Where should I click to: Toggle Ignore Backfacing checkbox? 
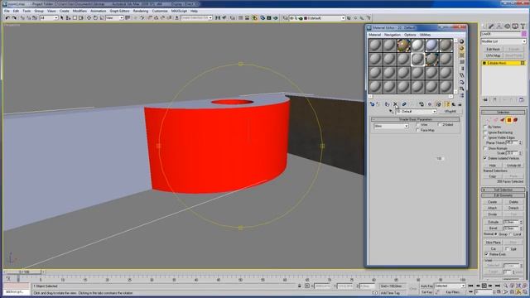tap(485, 132)
